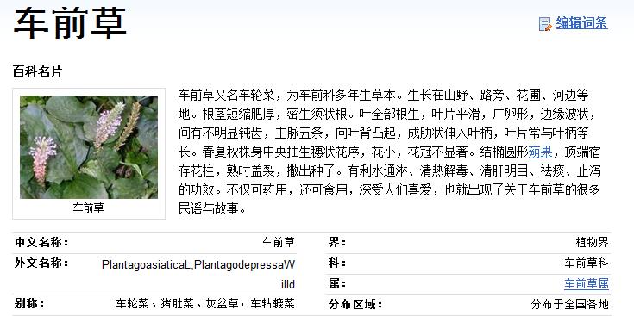Click the 百科名片 section heading
The height and width of the screenshot is (316, 634).
38,72
